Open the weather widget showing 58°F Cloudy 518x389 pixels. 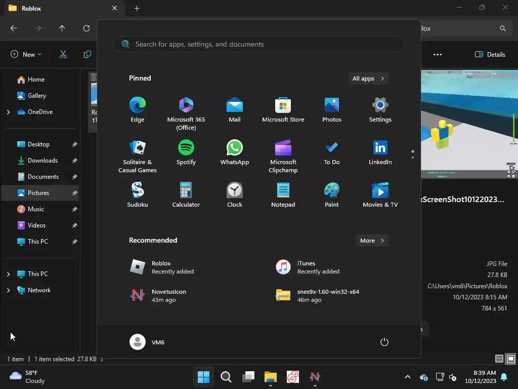pyautogui.click(x=27, y=377)
